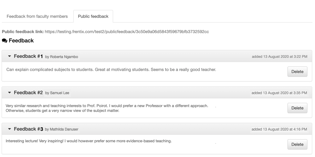Image resolution: width=315 pixels, height=157 pixels.
Task: Delete Samuel Lee's feedback
Action: pyautogui.click(x=297, y=108)
